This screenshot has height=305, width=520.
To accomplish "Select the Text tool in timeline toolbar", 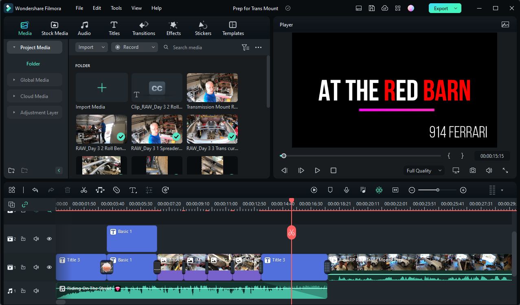I will pyautogui.click(x=133, y=190).
